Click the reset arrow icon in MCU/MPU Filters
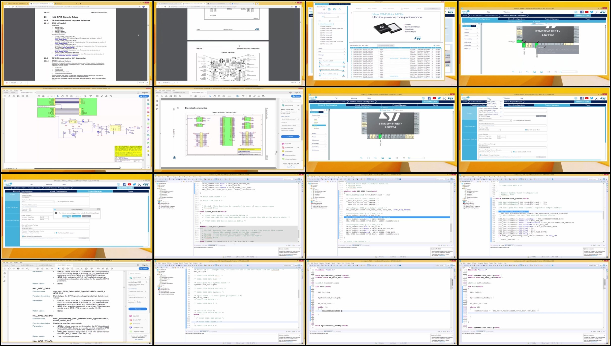The height and width of the screenshot is (346, 611). 339,9
